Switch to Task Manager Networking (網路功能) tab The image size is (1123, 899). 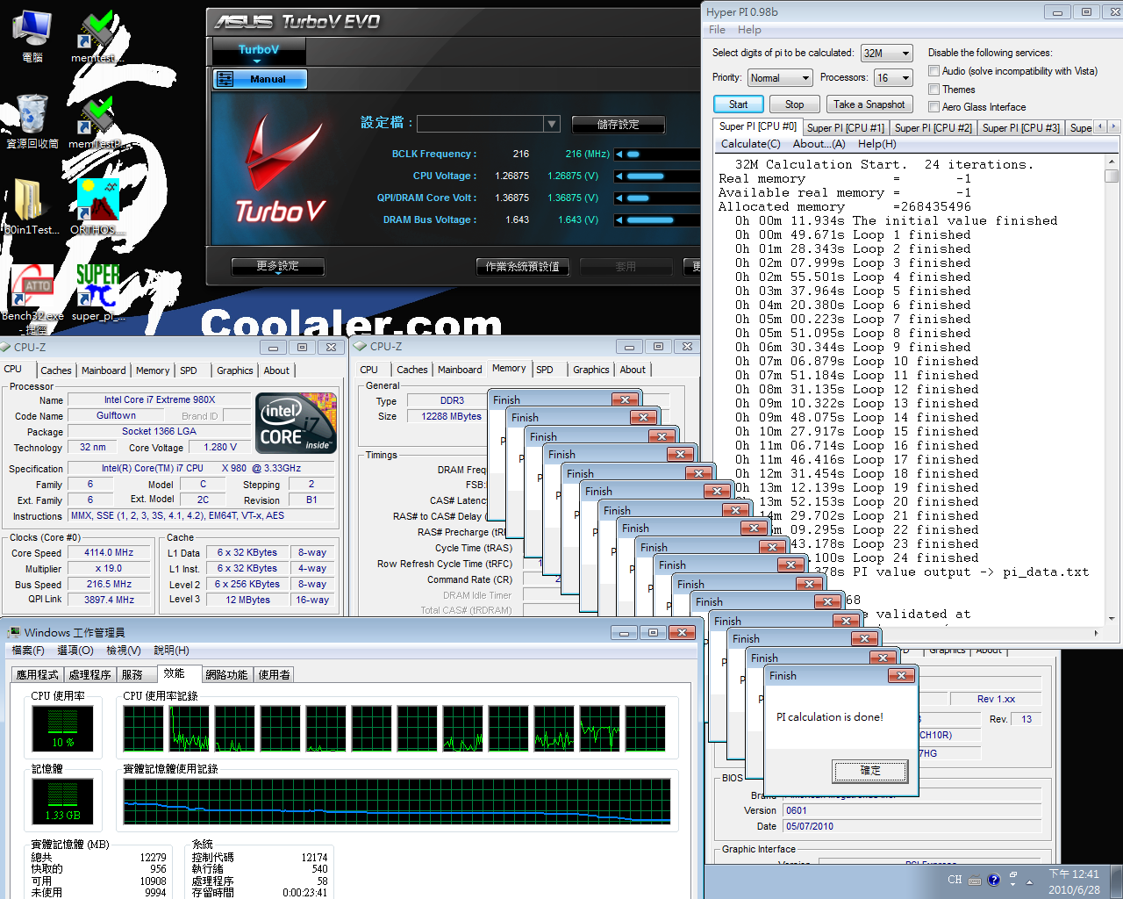point(226,674)
